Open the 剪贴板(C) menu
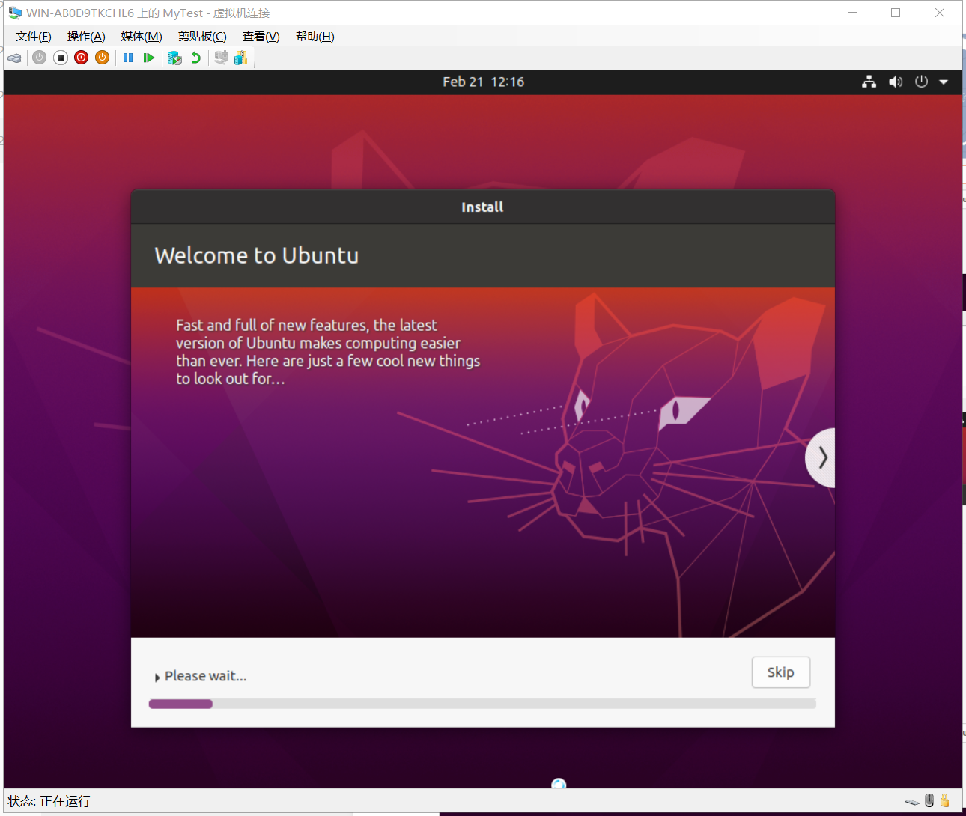This screenshot has height=816, width=966. 202,37
